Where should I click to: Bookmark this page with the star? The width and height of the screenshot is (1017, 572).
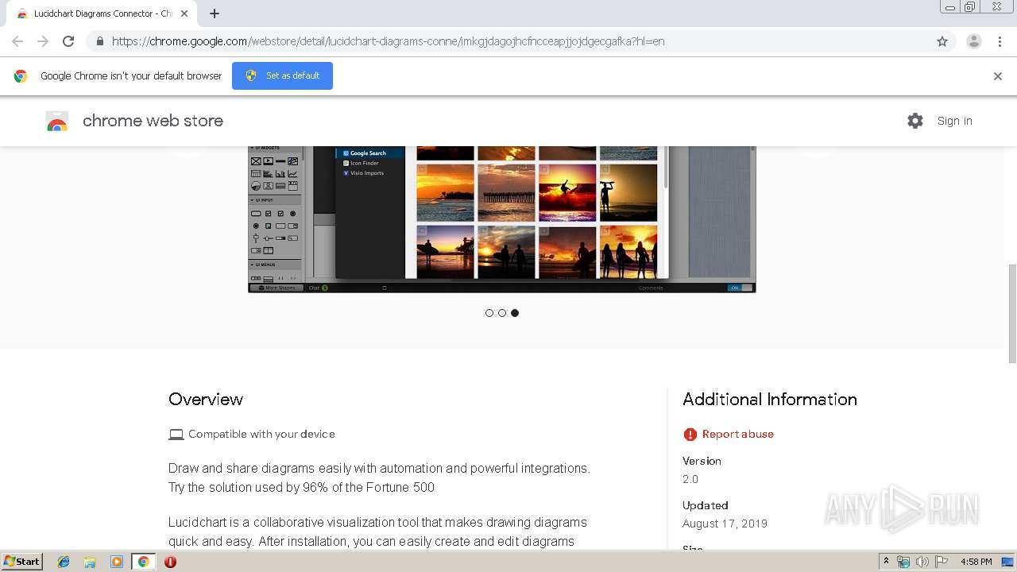pyautogui.click(x=942, y=41)
